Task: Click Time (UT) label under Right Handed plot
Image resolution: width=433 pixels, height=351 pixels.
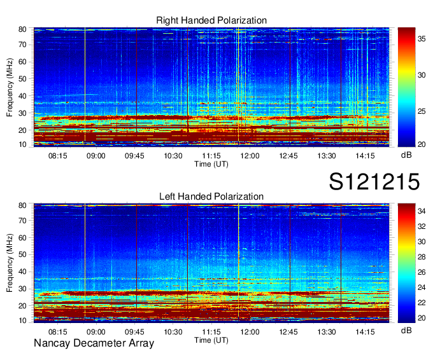Action: [211, 164]
